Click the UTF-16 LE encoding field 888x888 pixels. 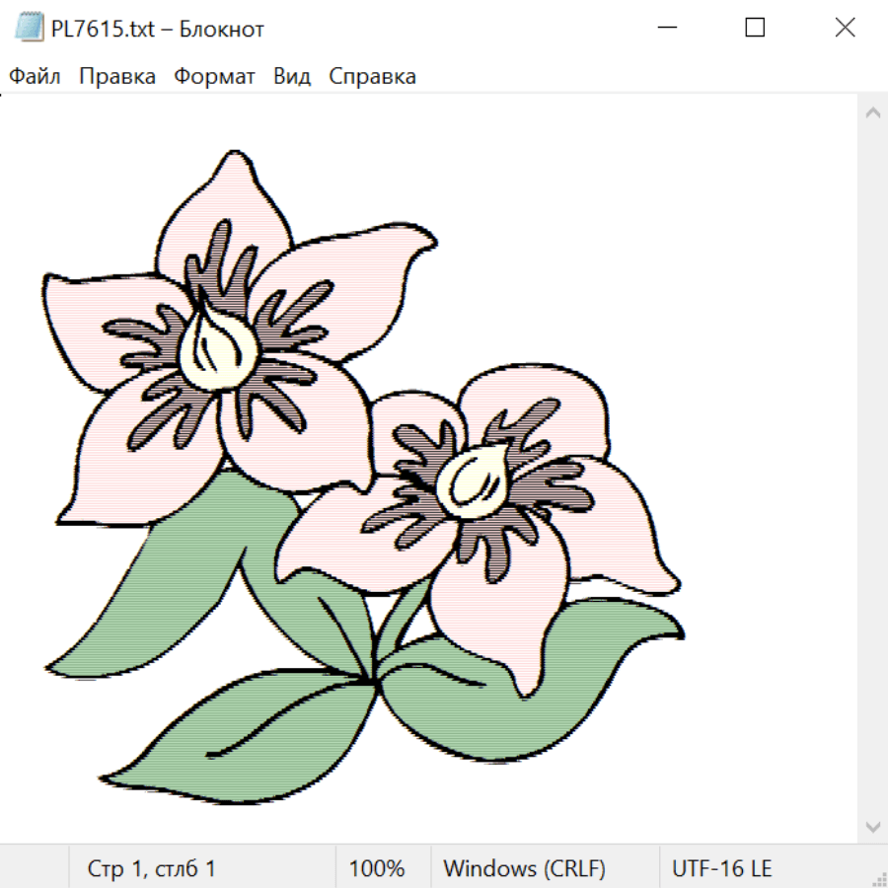pos(721,869)
